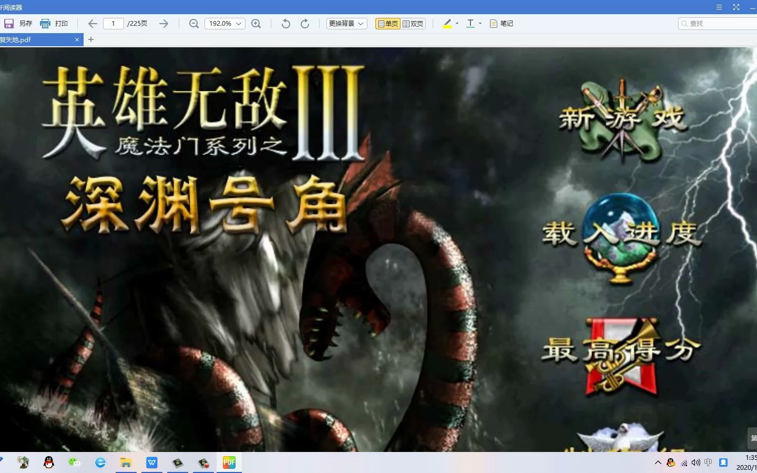Switch to single page (单页) view

(x=388, y=24)
